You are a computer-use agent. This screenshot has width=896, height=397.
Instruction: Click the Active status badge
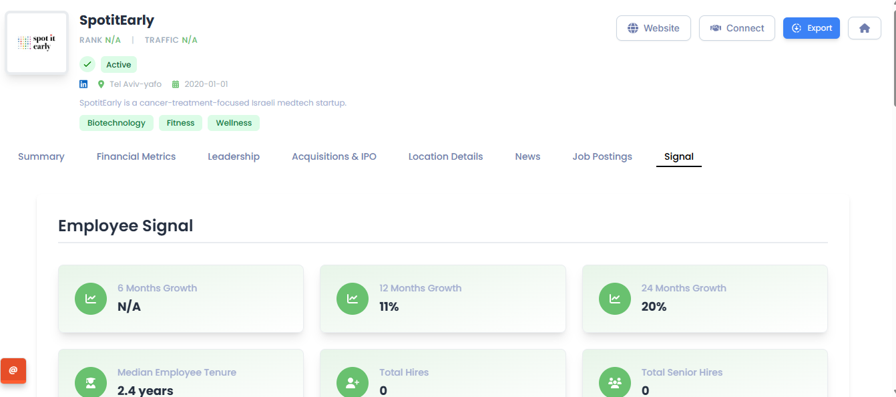(119, 65)
